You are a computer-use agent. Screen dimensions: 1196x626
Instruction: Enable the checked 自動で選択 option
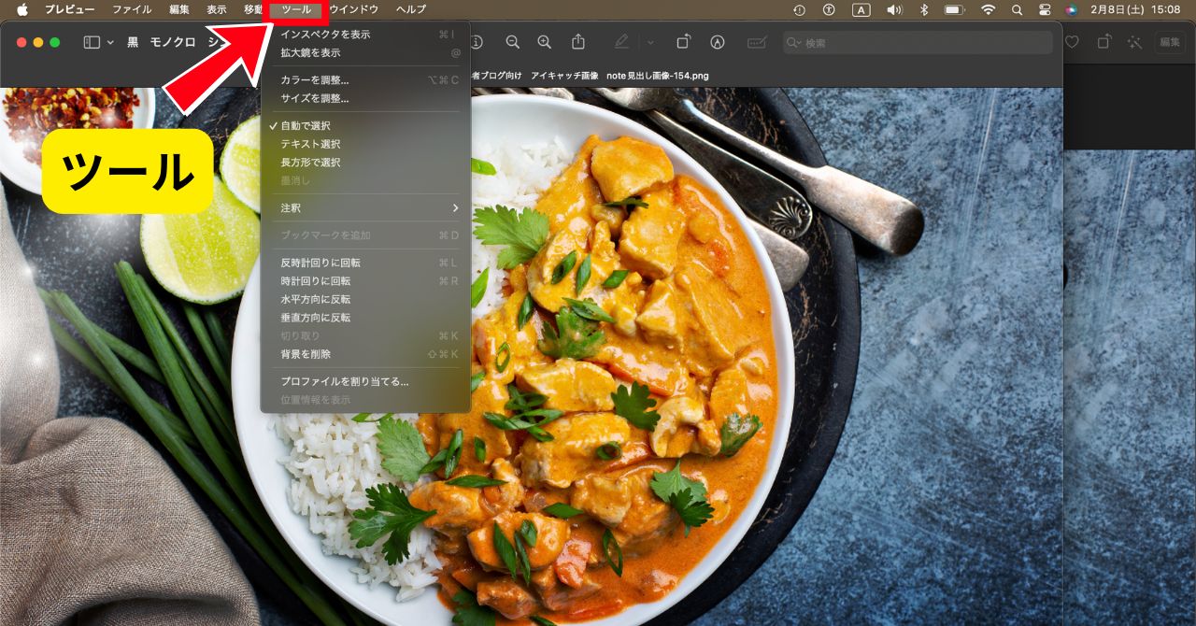pos(365,126)
